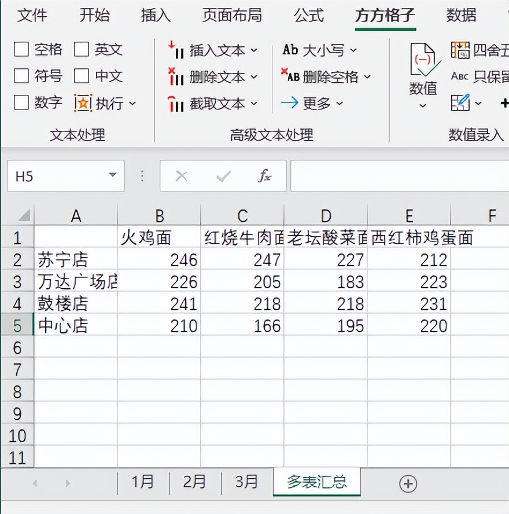Screen dimensions: 509x514
Task: Select the 插入文本 insert text icon
Action: pos(175,51)
